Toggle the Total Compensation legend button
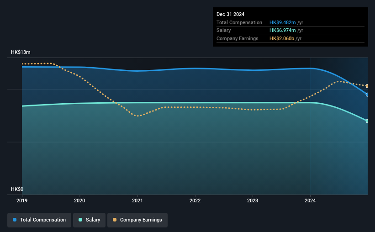Image resolution: width=375 pixels, height=232 pixels. [39, 220]
